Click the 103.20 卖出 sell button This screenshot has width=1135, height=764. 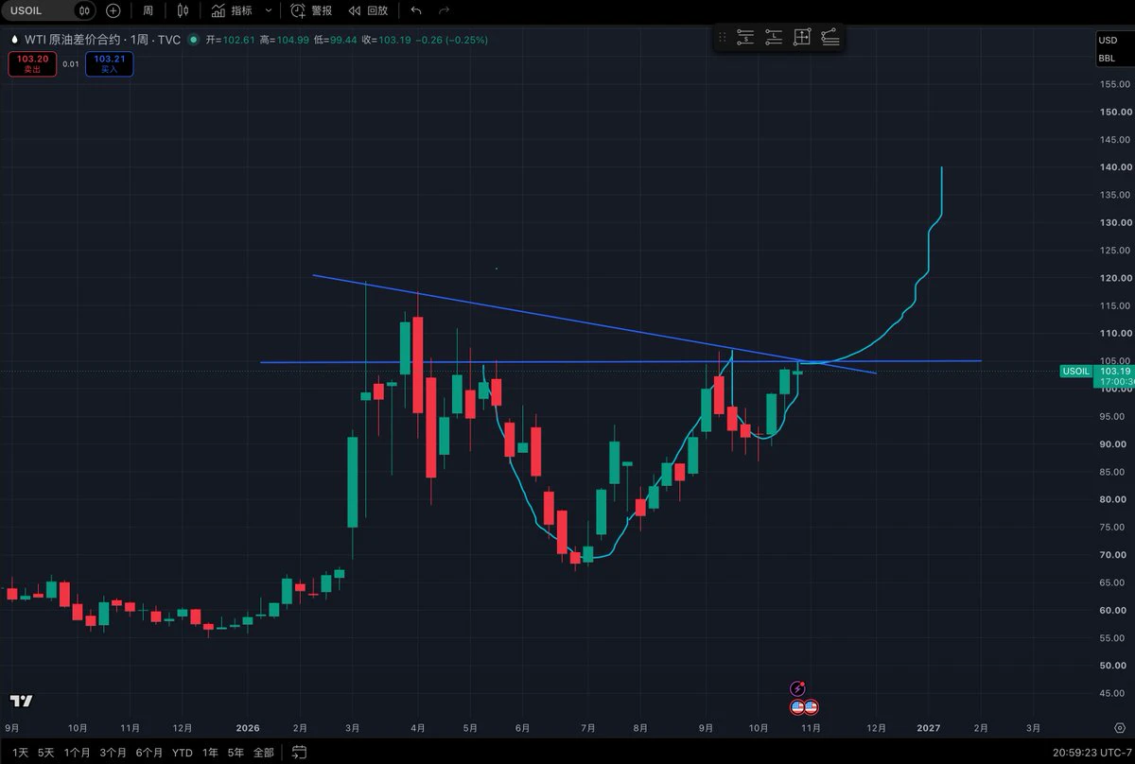[32, 63]
